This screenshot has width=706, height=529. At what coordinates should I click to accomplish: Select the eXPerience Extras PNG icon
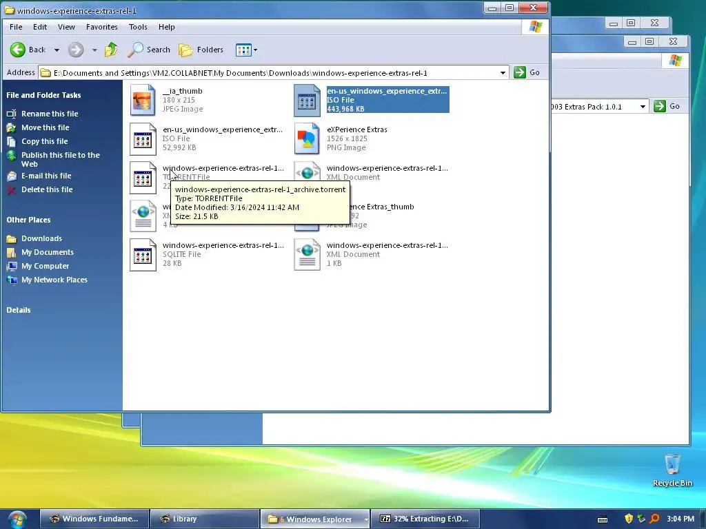click(307, 138)
